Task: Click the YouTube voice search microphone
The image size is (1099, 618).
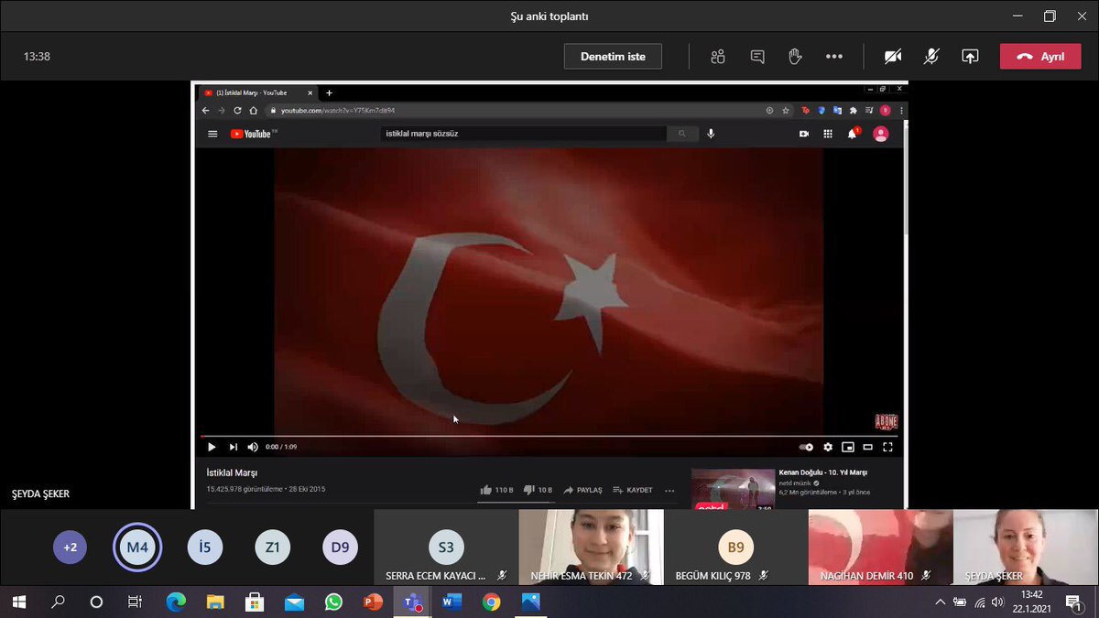Action: 711,134
